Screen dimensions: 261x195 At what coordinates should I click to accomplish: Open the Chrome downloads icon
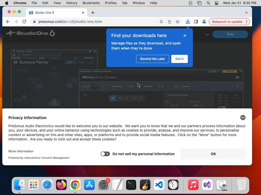pyautogui.click(x=188, y=22)
